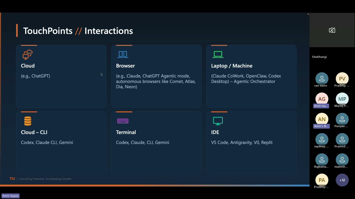Select the Jaydeep participant avatar

click(x=322, y=140)
